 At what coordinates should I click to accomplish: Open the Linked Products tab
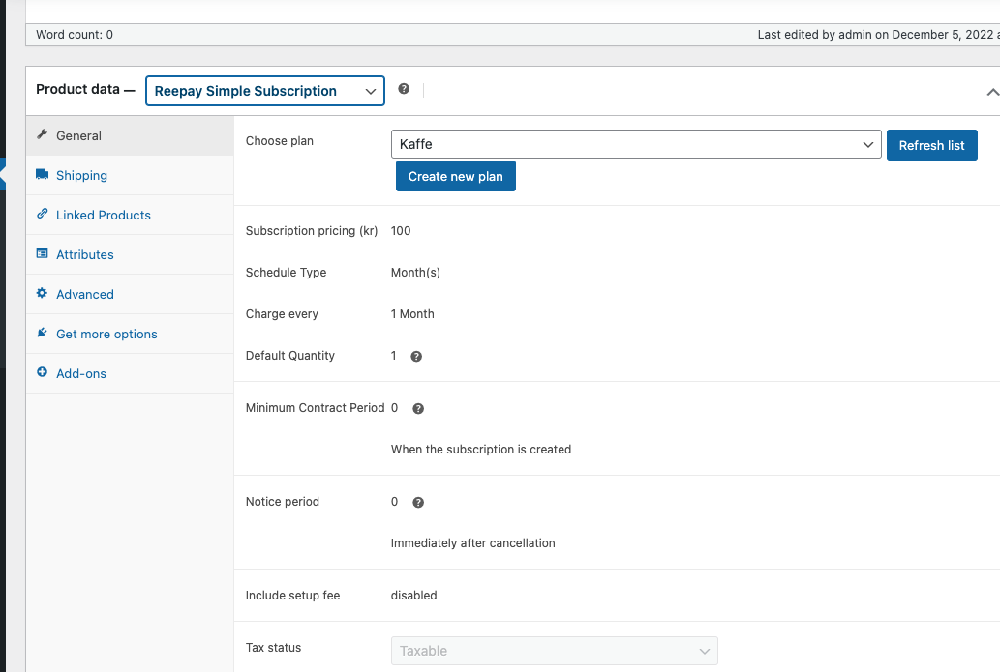tap(103, 215)
